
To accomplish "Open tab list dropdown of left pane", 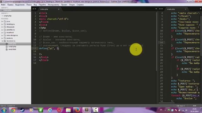I will 156,9.
